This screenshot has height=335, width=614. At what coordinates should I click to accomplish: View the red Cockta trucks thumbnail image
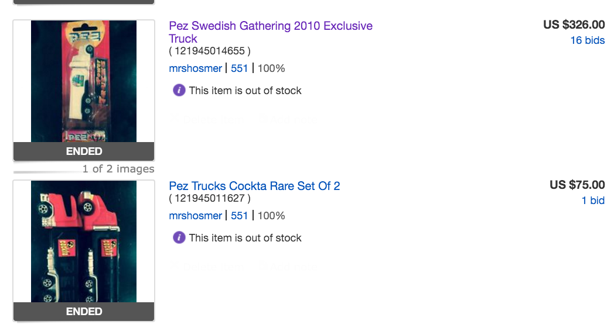pos(84,241)
